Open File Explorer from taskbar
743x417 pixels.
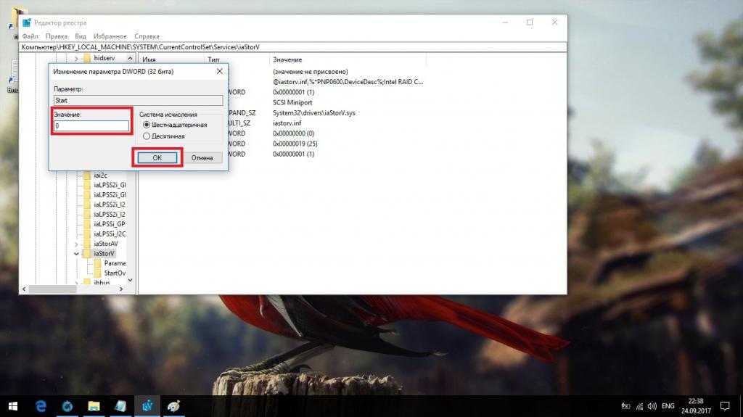(94, 406)
